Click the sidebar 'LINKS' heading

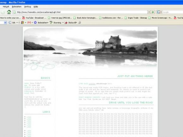(46, 112)
